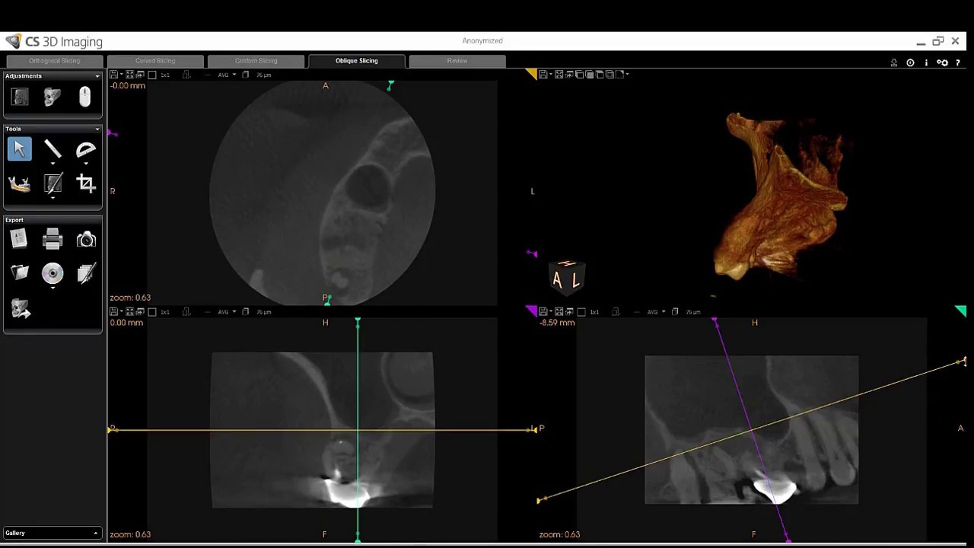Click save icon in 3D view toolbar

tap(543, 75)
